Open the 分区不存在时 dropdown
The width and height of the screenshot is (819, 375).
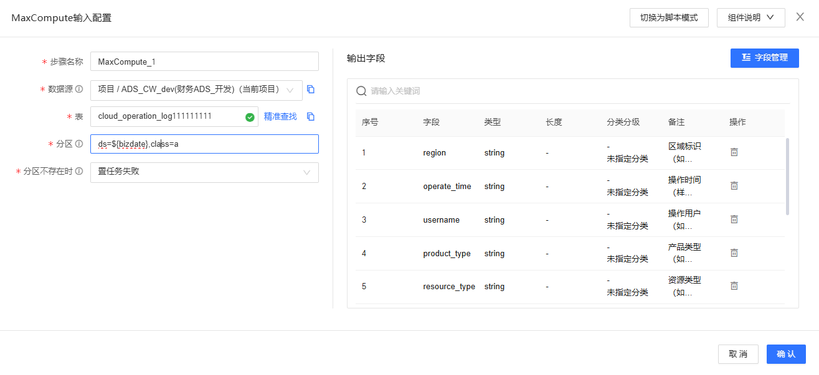(204, 172)
